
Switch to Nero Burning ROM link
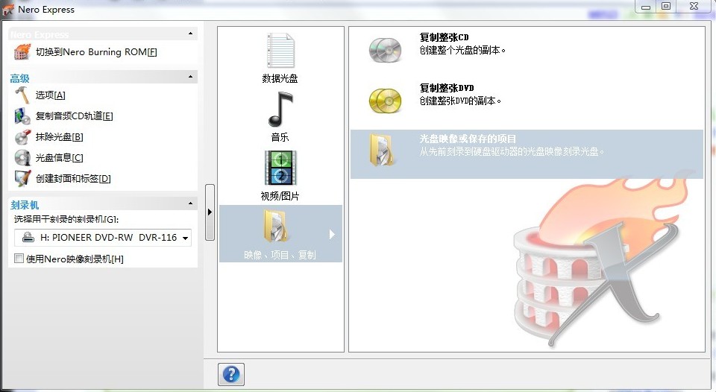[x=96, y=52]
